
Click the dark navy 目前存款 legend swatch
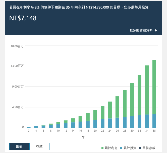tap(140, 148)
